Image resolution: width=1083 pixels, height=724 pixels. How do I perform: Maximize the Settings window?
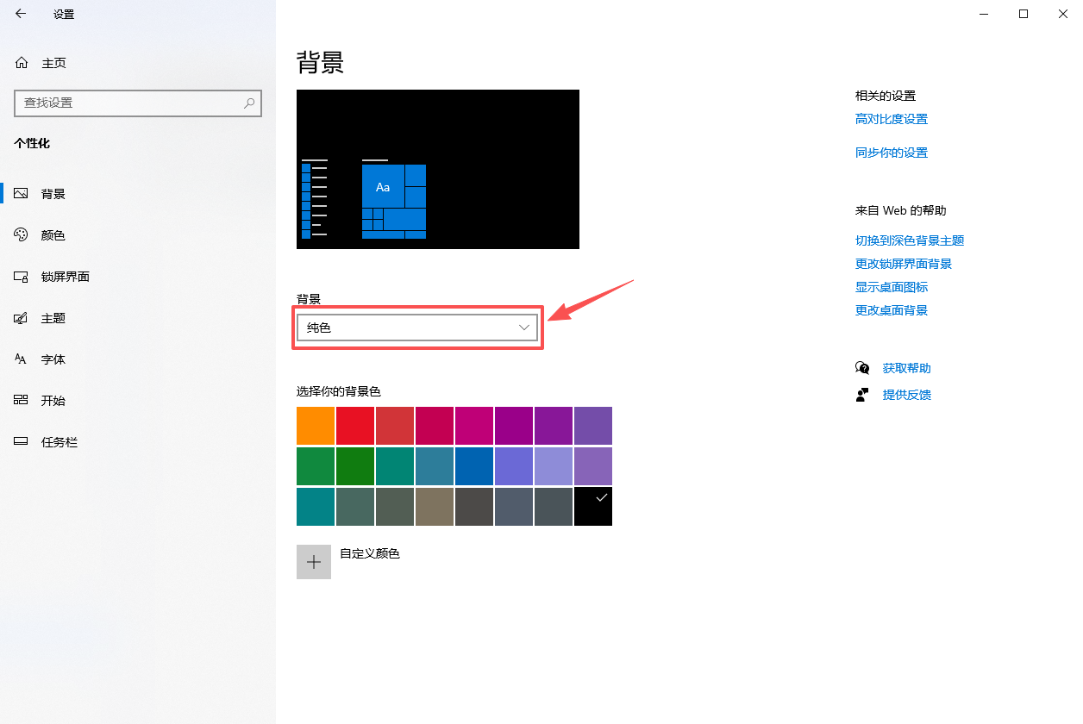(1024, 14)
